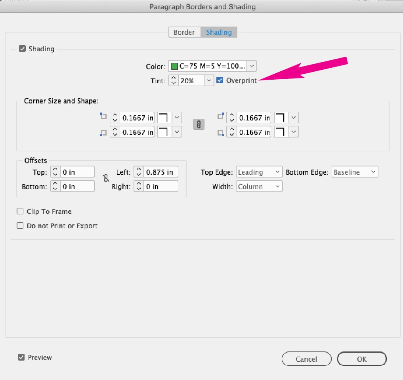Toggle the offsets link chain icon
403x380 pixels.
(106, 178)
